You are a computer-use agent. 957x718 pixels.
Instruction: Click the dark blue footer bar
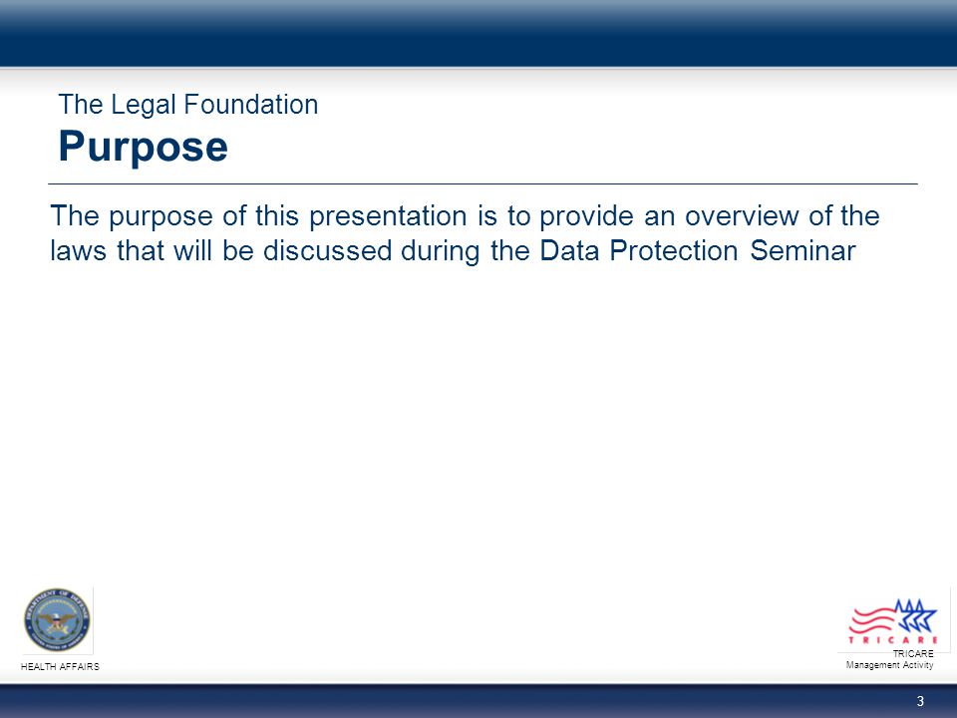coord(478,701)
